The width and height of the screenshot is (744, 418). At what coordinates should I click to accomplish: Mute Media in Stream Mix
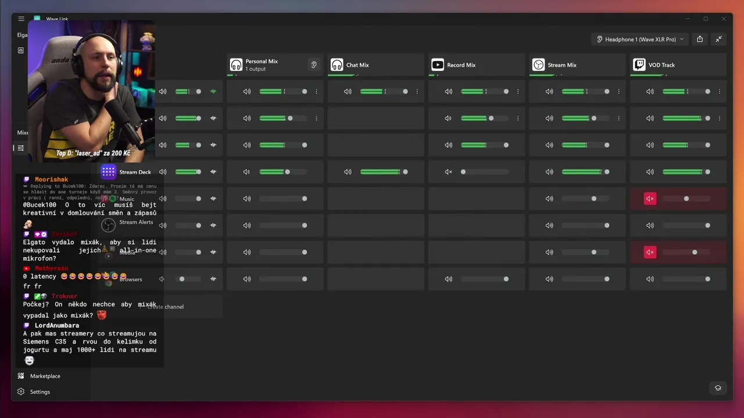549,252
